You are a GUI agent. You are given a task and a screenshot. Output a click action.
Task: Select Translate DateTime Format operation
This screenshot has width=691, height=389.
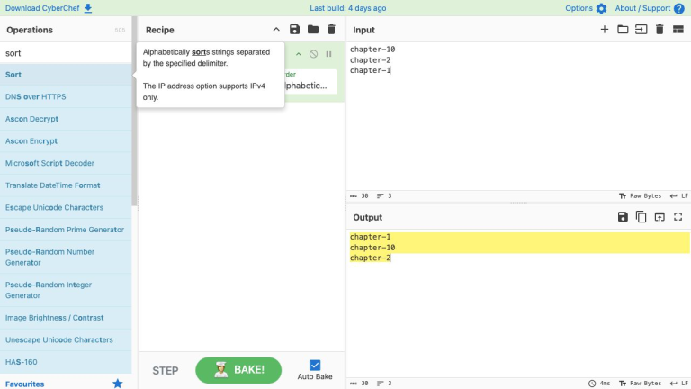click(66, 185)
